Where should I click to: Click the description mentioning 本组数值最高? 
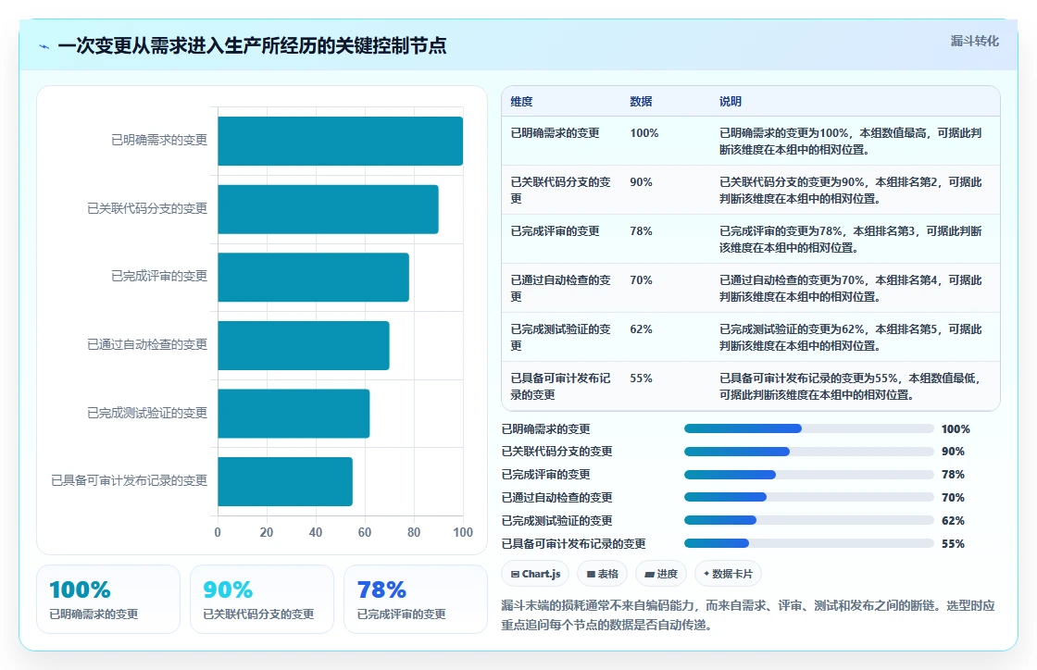(851, 141)
